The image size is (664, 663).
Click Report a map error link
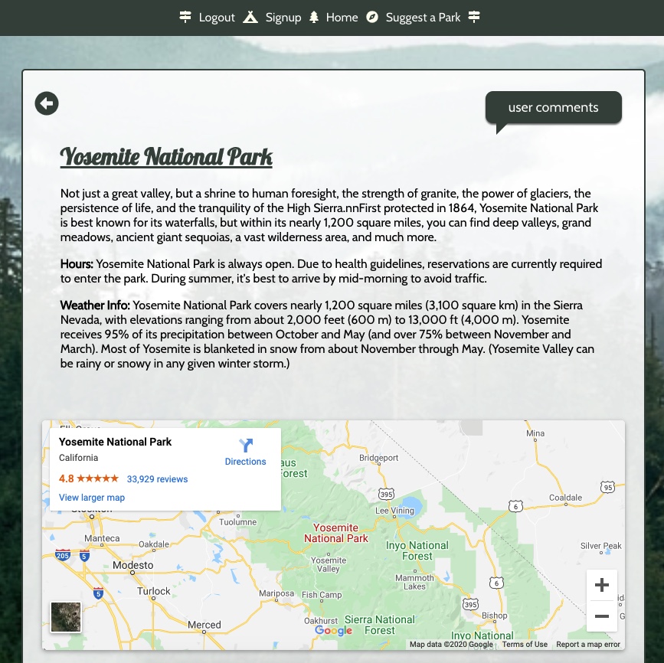(x=587, y=645)
